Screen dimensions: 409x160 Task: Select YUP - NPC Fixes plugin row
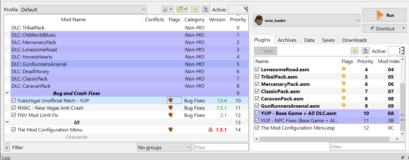coord(327,120)
